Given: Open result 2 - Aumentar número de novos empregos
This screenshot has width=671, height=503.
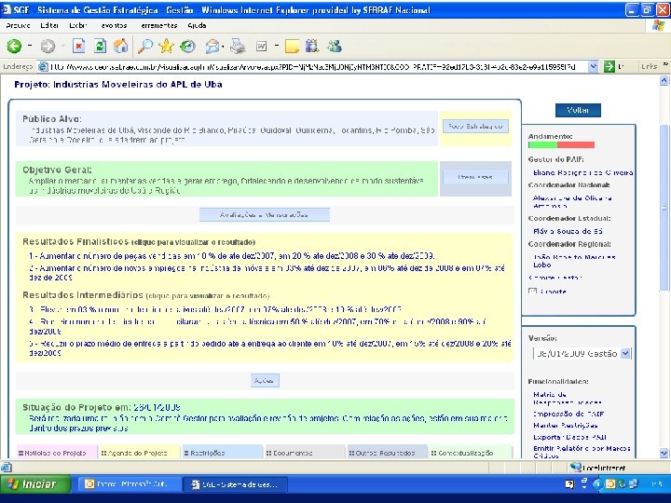Looking at the screenshot, I should point(267,272).
